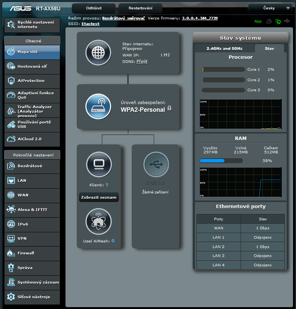This screenshot has height=309, width=296.
Task: Click the USB status icon in header
Action: tap(287, 21)
